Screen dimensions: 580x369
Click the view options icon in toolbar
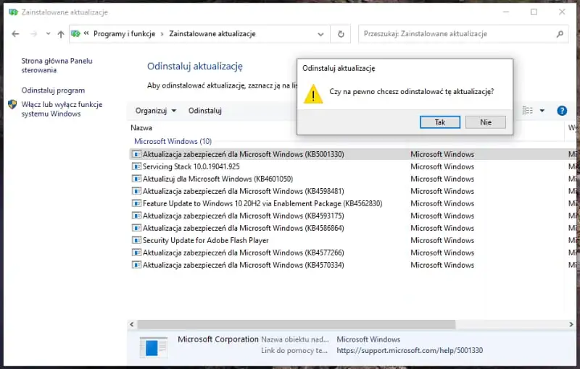[x=528, y=111]
